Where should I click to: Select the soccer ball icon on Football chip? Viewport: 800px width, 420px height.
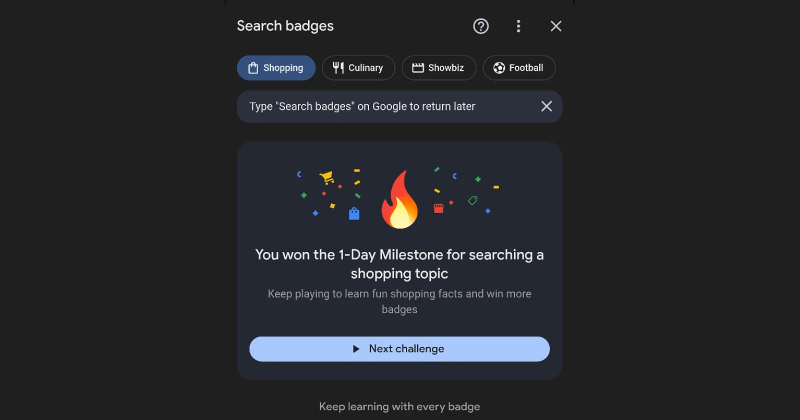tap(498, 67)
